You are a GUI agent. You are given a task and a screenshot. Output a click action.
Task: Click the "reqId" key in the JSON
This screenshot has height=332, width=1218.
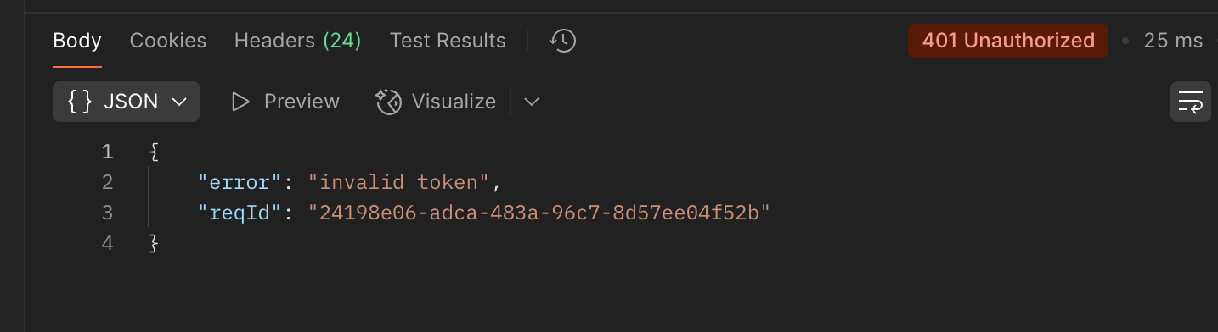pos(239,213)
